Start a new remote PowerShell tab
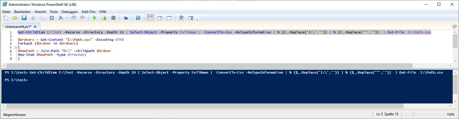Image resolution: width=459 pixels, height=119 pixels. coord(126,18)
